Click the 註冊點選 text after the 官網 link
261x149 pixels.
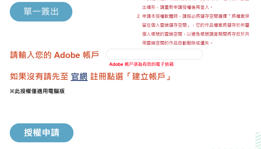click(106, 76)
